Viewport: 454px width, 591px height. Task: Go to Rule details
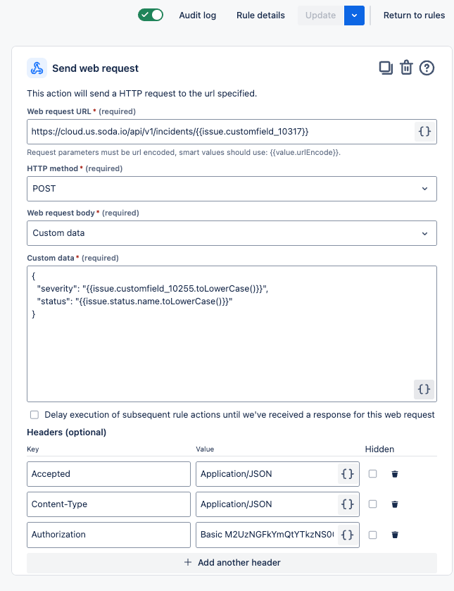click(260, 15)
